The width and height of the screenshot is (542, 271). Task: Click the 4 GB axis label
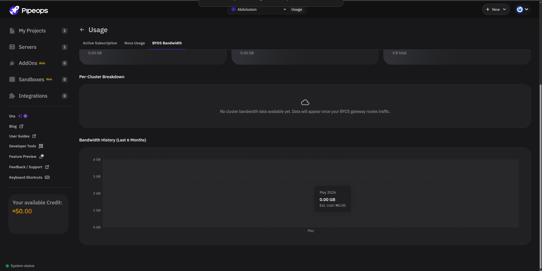pyautogui.click(x=97, y=159)
